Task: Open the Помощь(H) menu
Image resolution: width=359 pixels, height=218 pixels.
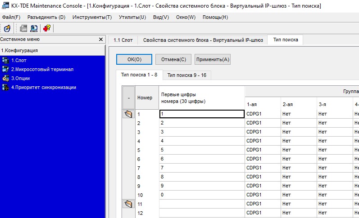Action: tap(215, 18)
